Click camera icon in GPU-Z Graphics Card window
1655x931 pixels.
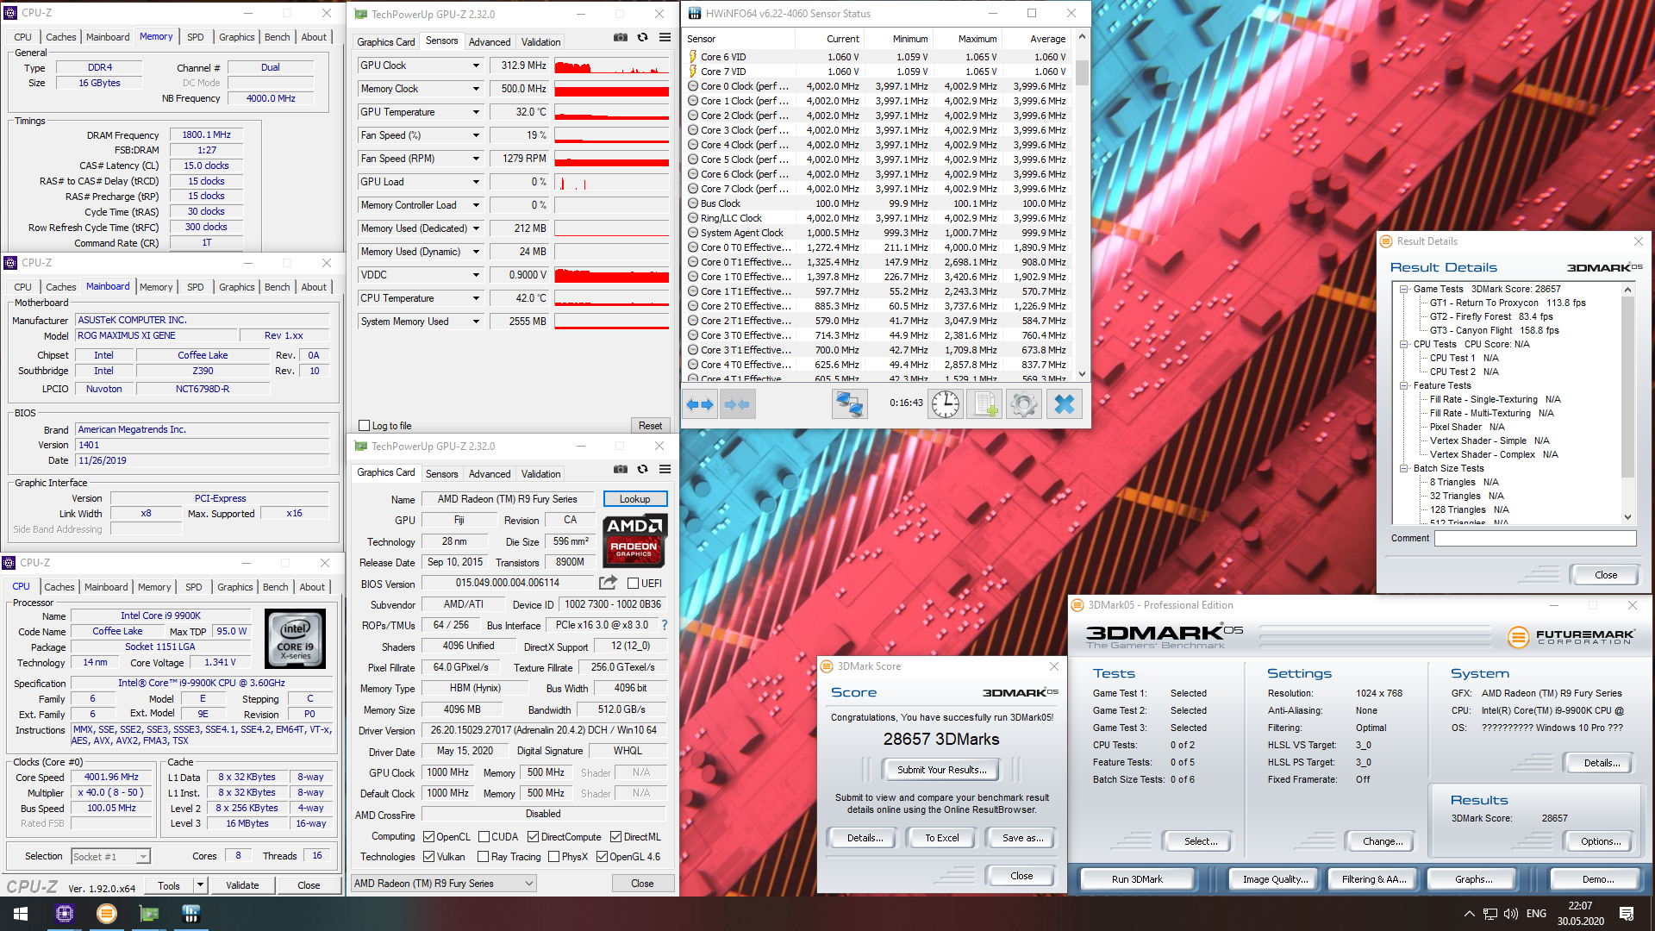point(621,469)
